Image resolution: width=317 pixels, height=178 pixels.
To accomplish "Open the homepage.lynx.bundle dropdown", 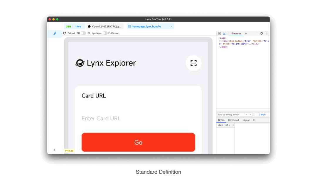I will tap(150, 26).
